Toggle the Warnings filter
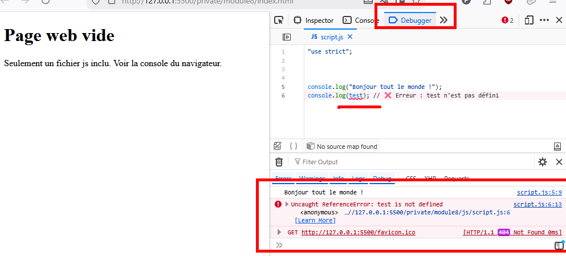The width and height of the screenshot is (566, 256). tap(312, 178)
